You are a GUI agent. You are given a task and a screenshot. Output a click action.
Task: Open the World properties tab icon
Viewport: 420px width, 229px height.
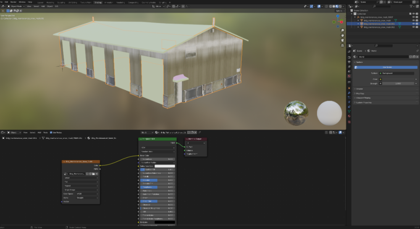point(349,76)
